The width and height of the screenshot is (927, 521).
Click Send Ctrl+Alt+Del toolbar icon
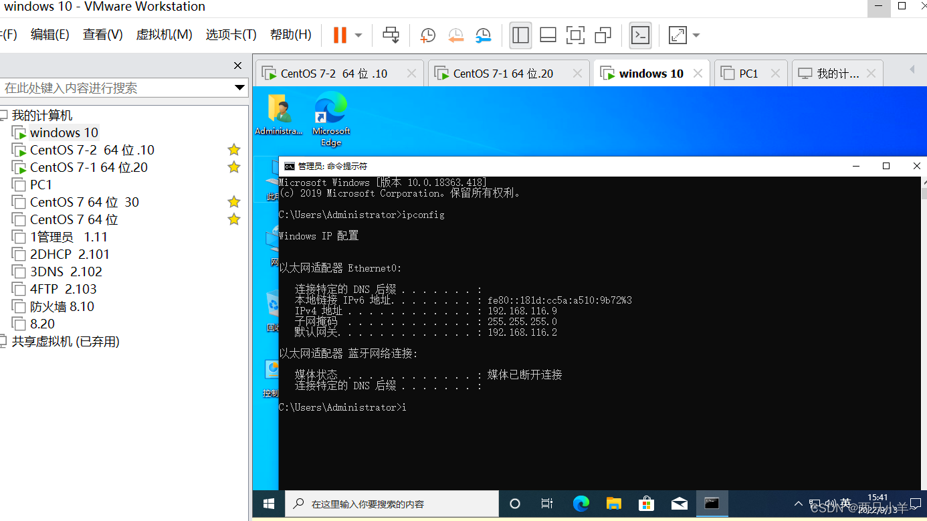pyautogui.click(x=391, y=35)
